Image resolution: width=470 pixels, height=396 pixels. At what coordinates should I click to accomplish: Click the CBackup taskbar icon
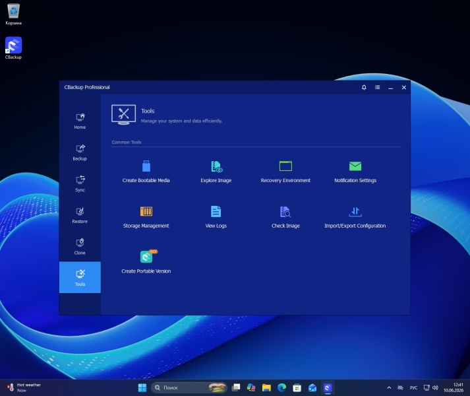click(328, 387)
